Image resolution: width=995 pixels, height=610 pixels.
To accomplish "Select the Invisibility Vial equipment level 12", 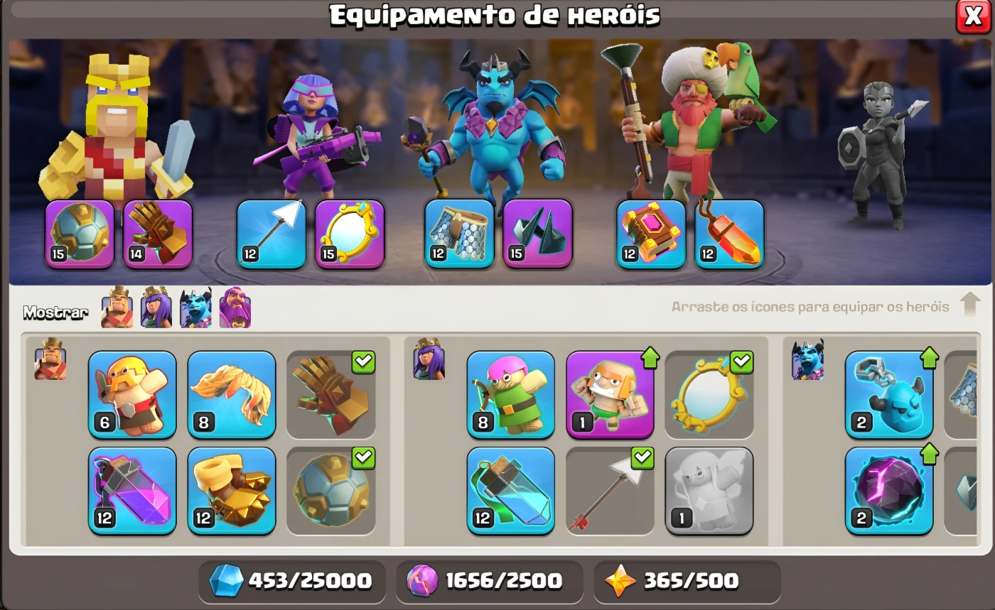I will tap(511, 491).
